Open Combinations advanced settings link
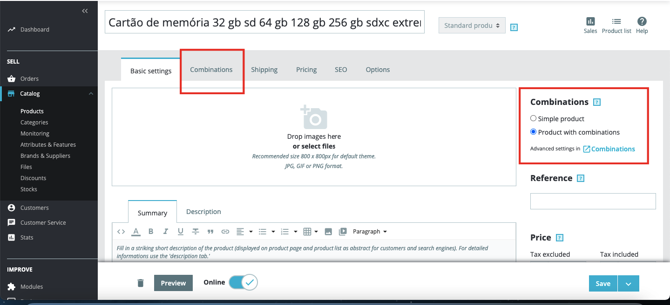This screenshot has height=305, width=670. (x=609, y=149)
